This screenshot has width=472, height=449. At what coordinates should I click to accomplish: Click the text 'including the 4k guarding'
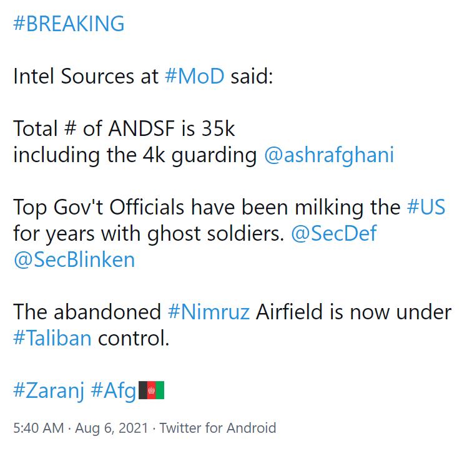(135, 155)
